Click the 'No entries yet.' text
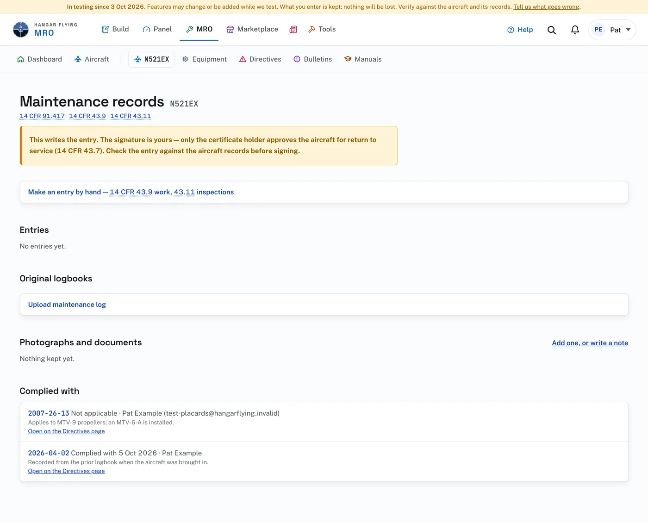This screenshot has height=523, width=648. tap(43, 246)
